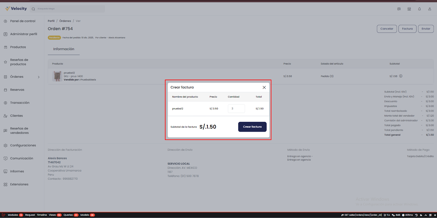Select the Información tab

64,49
